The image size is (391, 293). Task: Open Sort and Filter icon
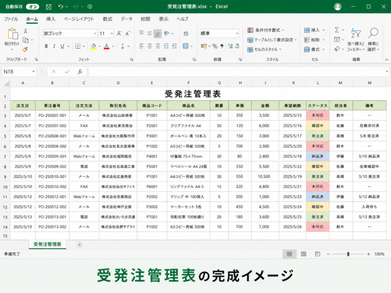point(356,33)
